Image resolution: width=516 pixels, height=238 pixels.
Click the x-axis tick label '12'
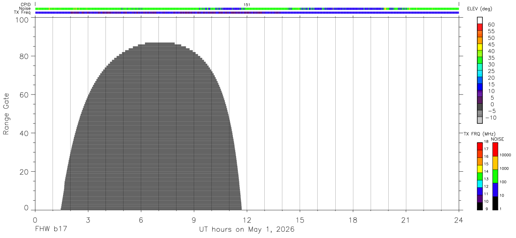[x=247, y=220]
